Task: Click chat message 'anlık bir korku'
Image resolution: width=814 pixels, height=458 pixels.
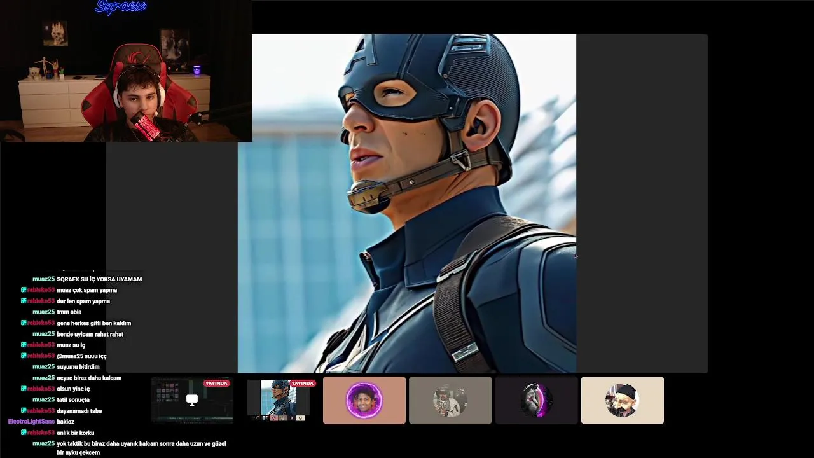Action: click(76, 433)
